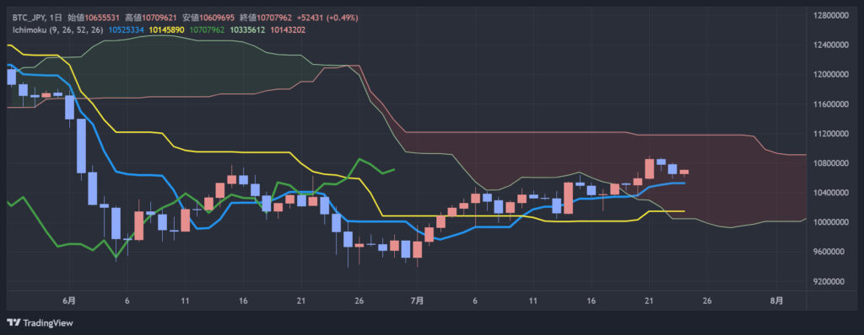The width and height of the screenshot is (864, 335).
Task: Click the 21 label before 26 in July
Action: [649, 300]
